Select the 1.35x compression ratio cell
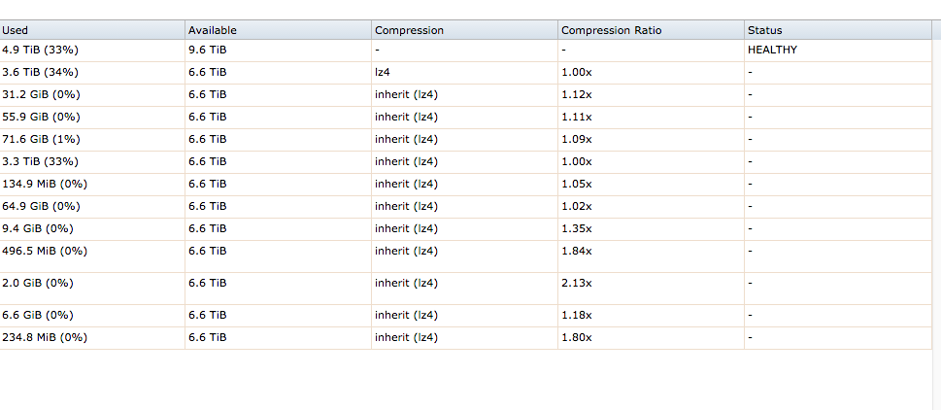The width and height of the screenshot is (941, 410). (x=576, y=228)
